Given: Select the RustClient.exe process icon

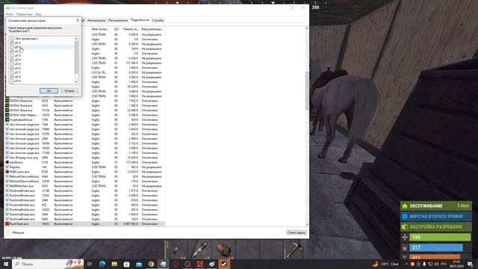Looking at the screenshot, I should 7,224.
